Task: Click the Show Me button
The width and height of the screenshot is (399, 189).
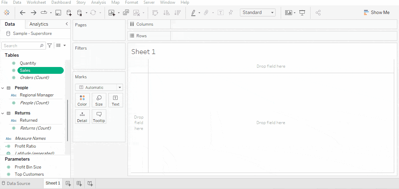Action: click(x=376, y=12)
